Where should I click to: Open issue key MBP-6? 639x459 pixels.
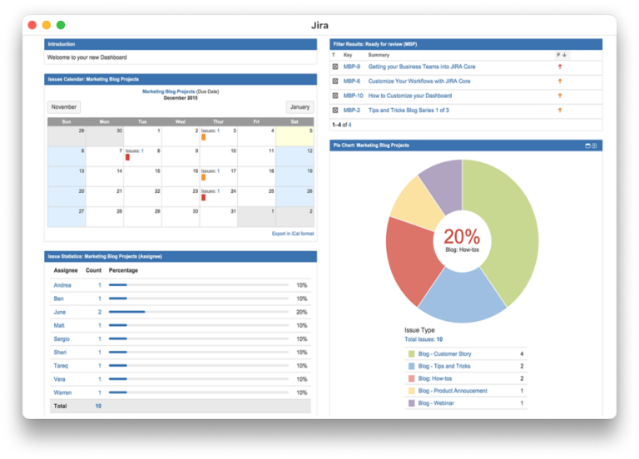tap(352, 81)
